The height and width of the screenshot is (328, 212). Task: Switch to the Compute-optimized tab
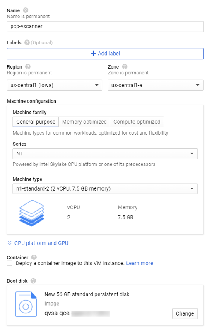pos(137,122)
